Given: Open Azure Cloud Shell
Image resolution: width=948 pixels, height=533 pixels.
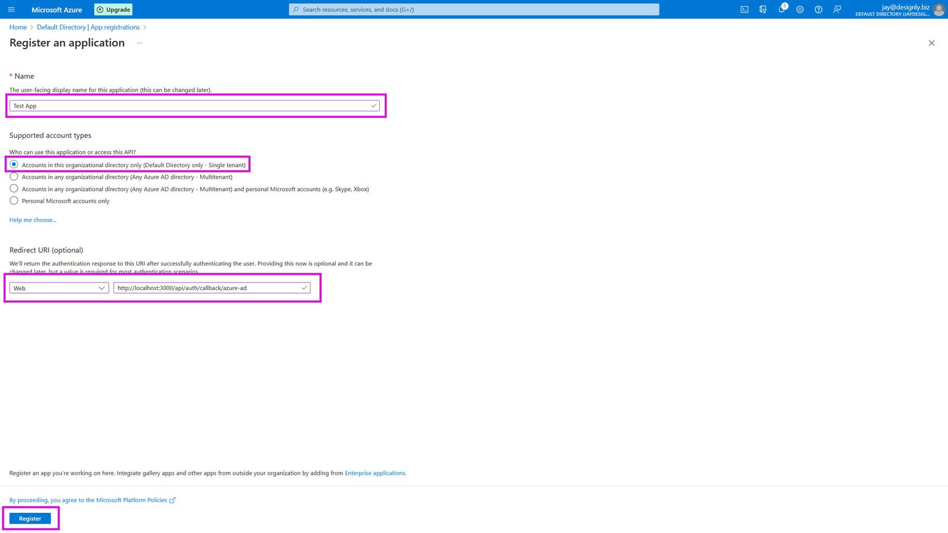Looking at the screenshot, I should (744, 9).
